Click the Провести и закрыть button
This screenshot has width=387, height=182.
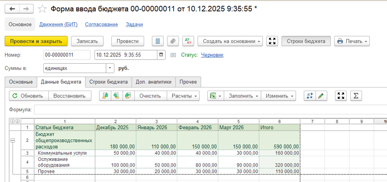(x=36, y=41)
